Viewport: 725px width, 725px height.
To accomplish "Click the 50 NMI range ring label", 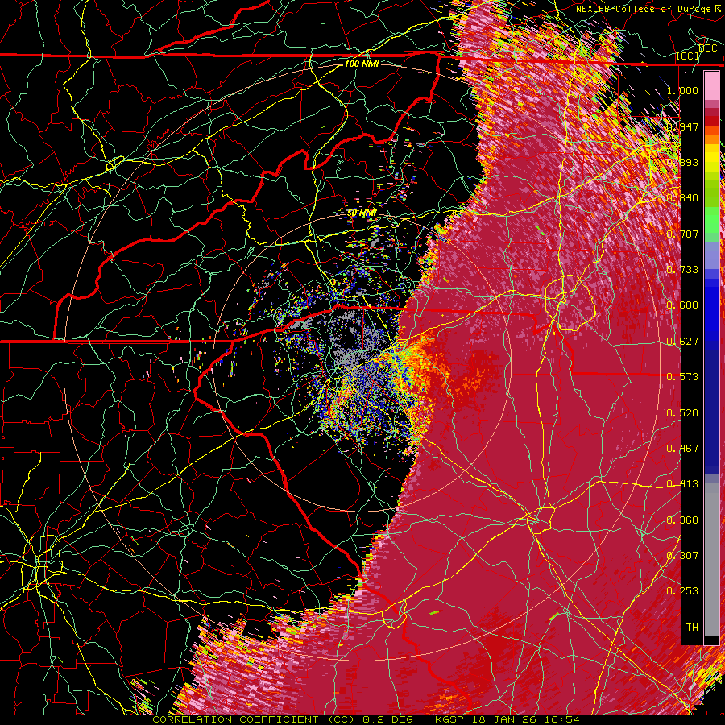I will click(x=362, y=213).
